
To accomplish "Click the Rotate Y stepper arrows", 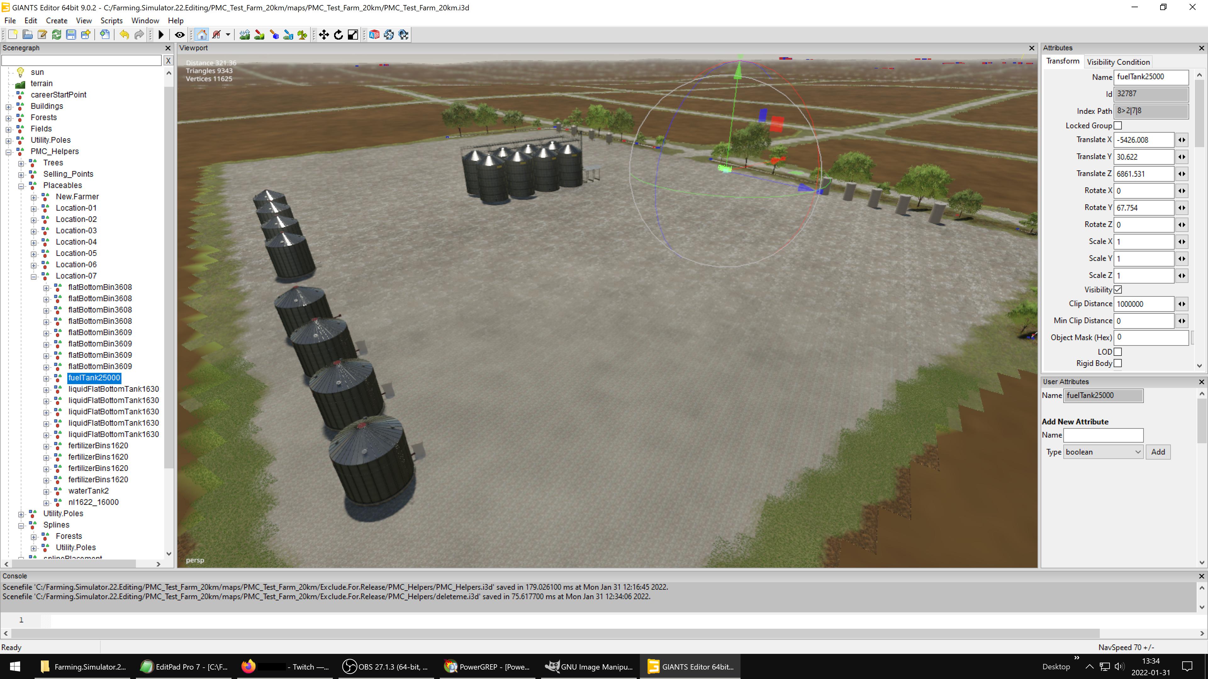I will (1182, 207).
